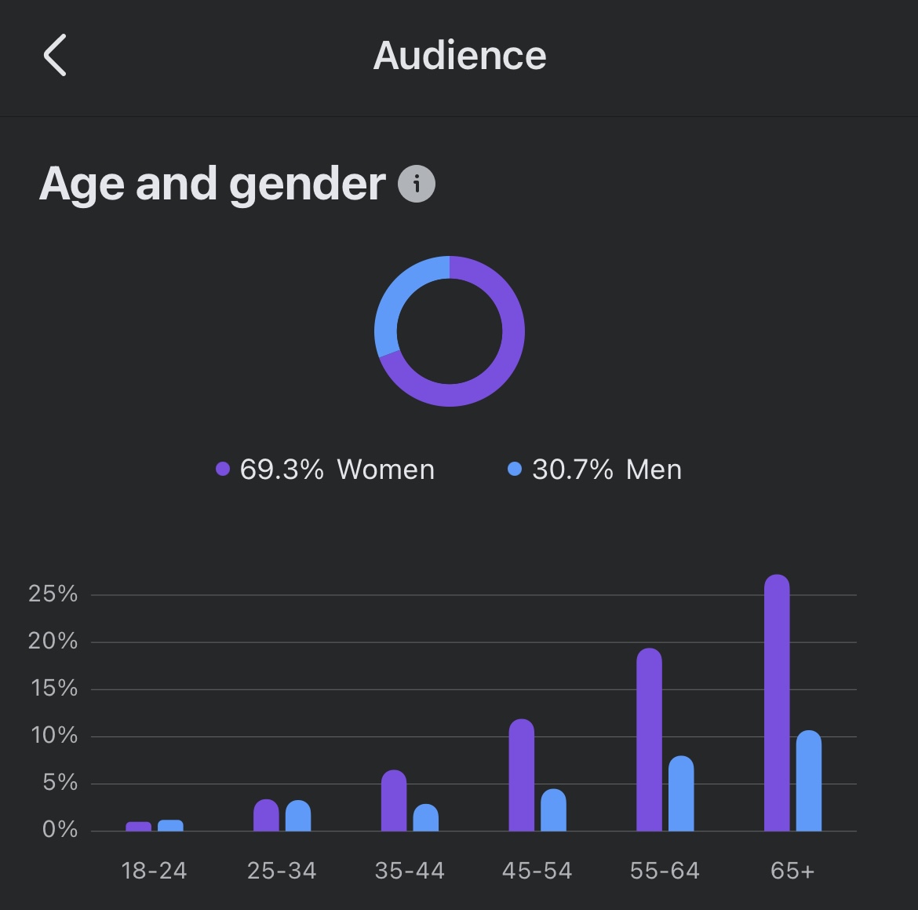
Task: Tap the 30.7% Men legend label
Action: tap(607, 470)
